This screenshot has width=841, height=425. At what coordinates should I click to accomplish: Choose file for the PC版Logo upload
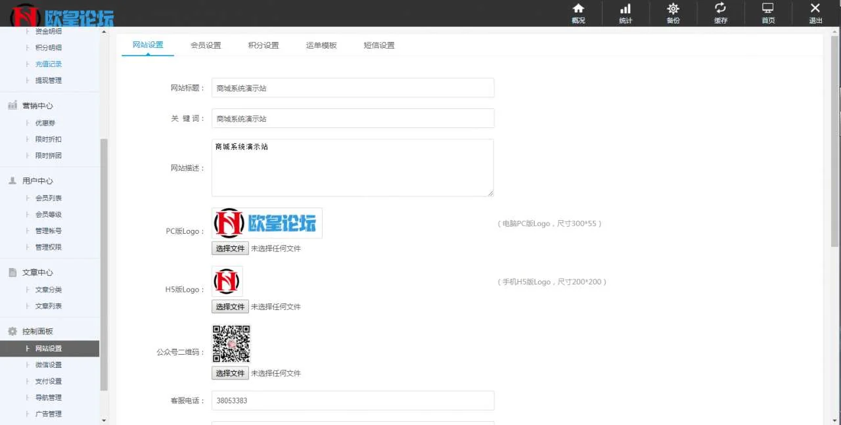[x=230, y=248]
